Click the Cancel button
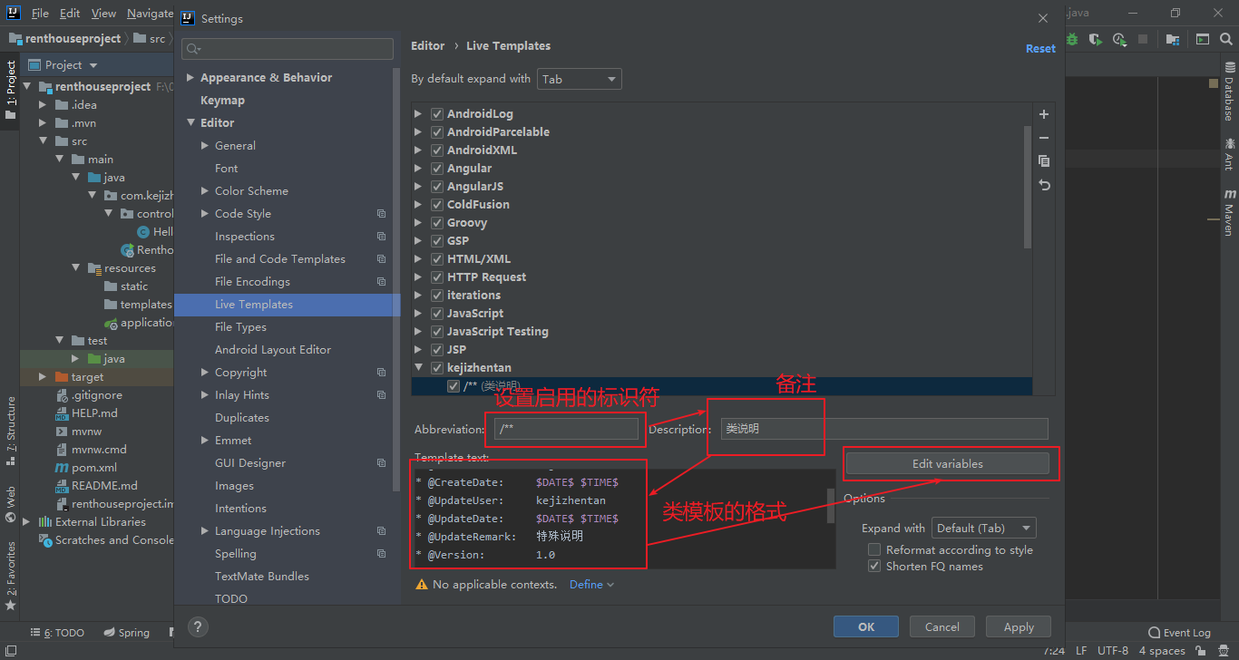Screen dimensions: 1239x660 (x=941, y=626)
